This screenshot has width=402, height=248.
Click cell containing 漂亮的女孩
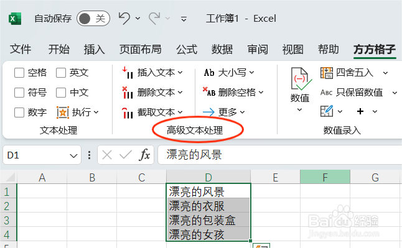click(208, 234)
